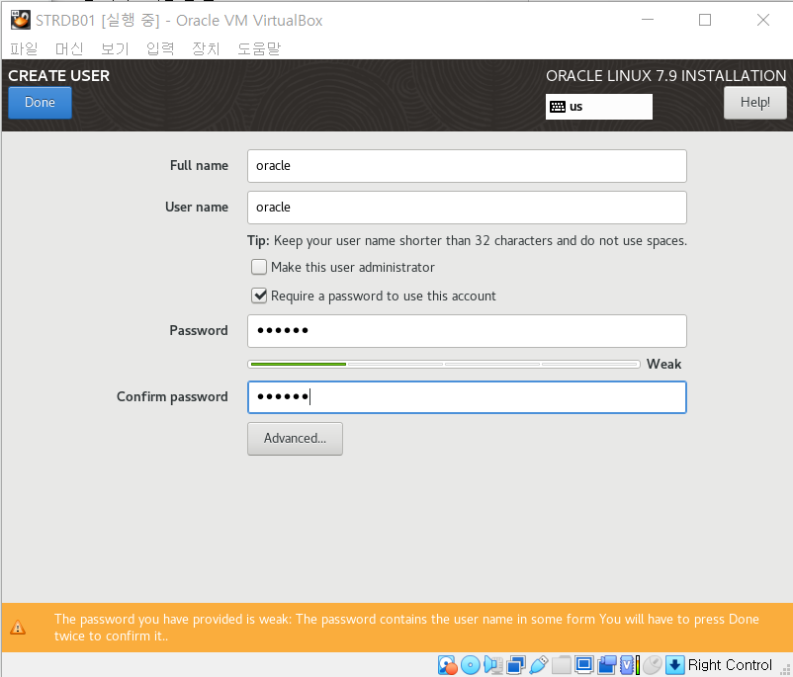Open the 도움말 menu
The height and width of the screenshot is (677, 793).
click(x=259, y=48)
